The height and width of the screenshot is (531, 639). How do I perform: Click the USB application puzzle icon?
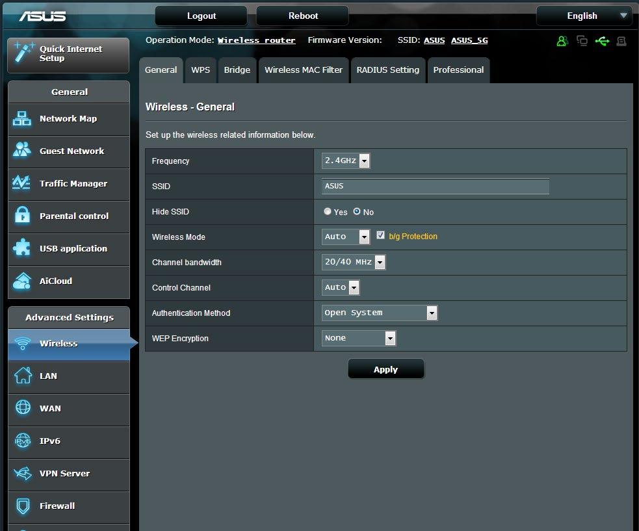pyautogui.click(x=21, y=248)
